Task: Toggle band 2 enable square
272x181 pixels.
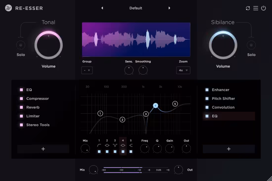Action: coord(107,151)
